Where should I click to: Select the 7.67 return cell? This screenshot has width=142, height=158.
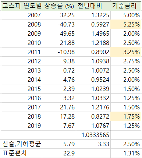59,126
